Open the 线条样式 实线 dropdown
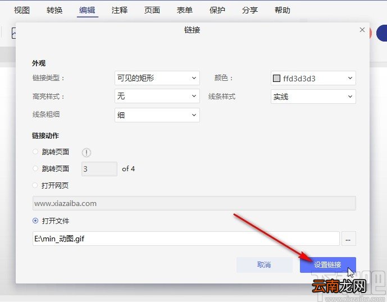The height and width of the screenshot is (302, 387). [x=313, y=97]
